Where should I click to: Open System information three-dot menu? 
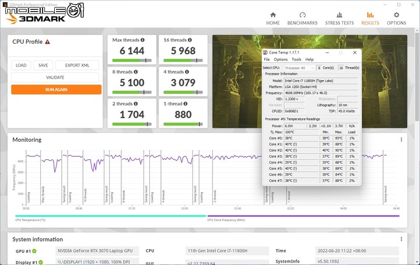pos(401,239)
